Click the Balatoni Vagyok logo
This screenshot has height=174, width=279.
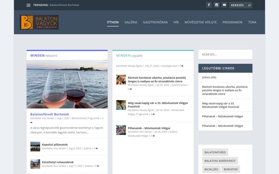[x=39, y=22]
